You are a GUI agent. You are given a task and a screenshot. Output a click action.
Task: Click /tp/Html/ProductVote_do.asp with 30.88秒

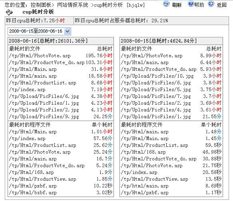pos(171,159)
